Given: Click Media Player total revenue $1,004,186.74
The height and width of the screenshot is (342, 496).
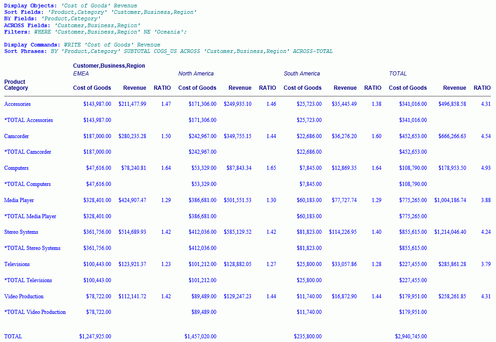Looking at the screenshot, I should coord(450,200).
